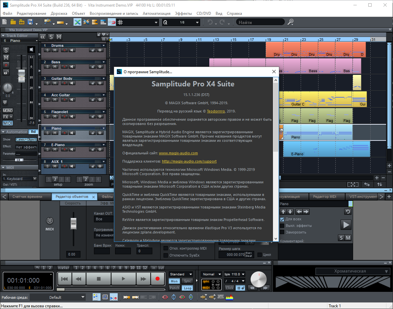
Task: Open 'Рабочая среда' Default dropdown
Action: [x=58, y=297]
